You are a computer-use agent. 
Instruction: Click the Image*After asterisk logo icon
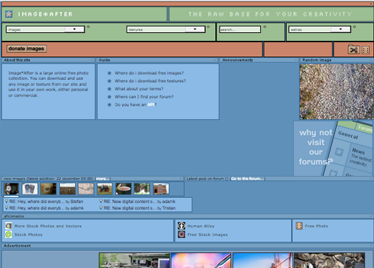coord(9,14)
